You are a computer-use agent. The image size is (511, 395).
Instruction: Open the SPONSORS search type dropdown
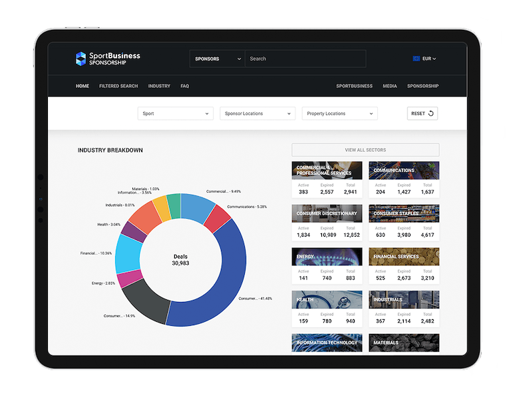218,59
